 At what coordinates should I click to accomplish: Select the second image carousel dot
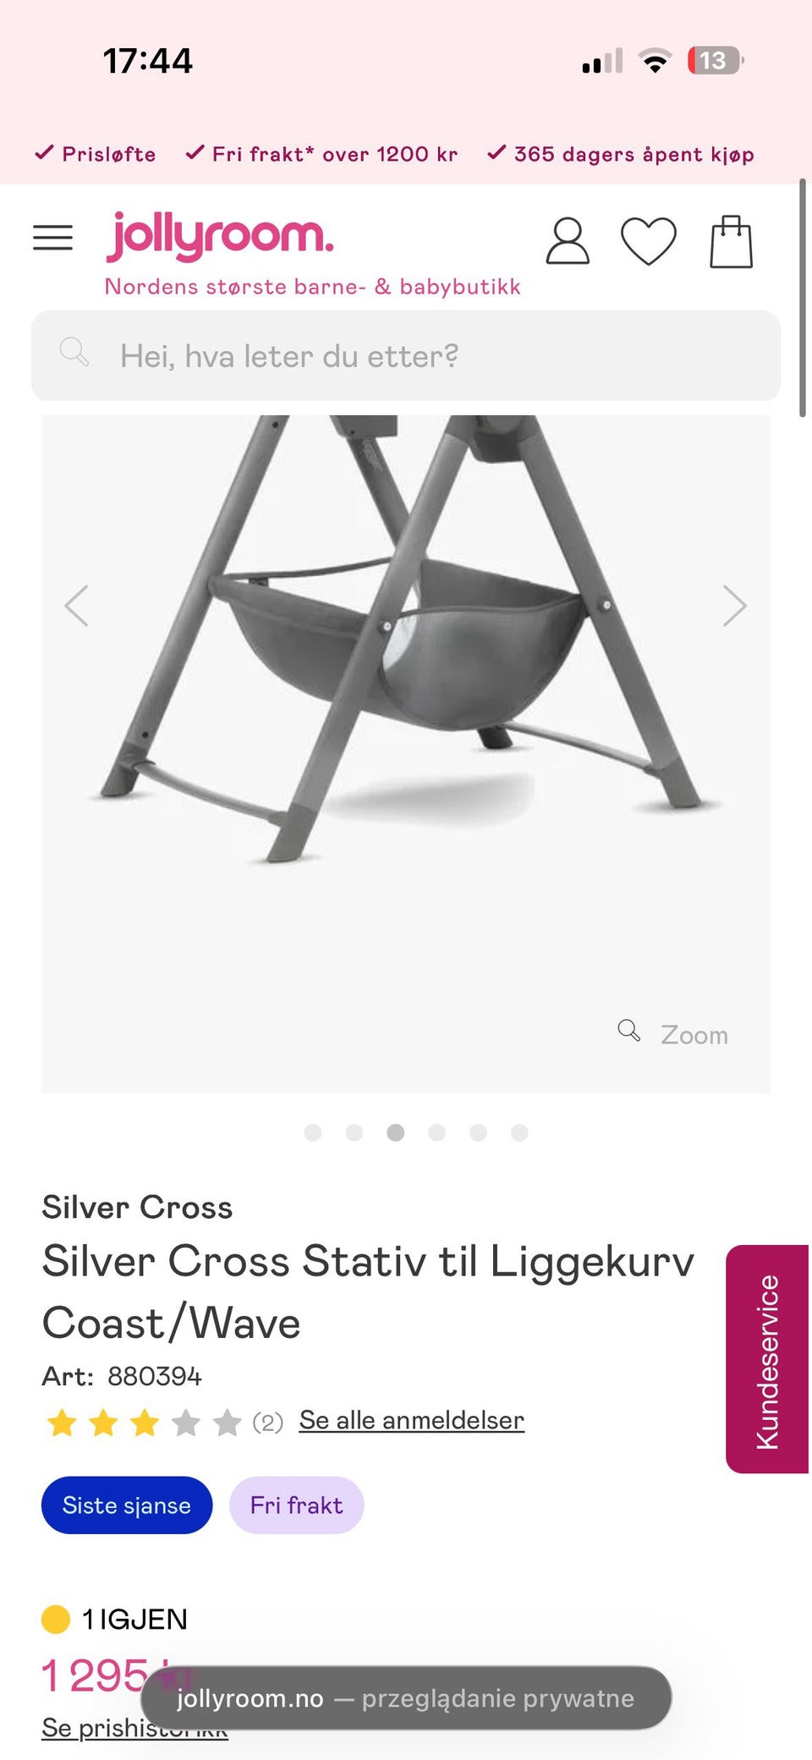pyautogui.click(x=354, y=1132)
